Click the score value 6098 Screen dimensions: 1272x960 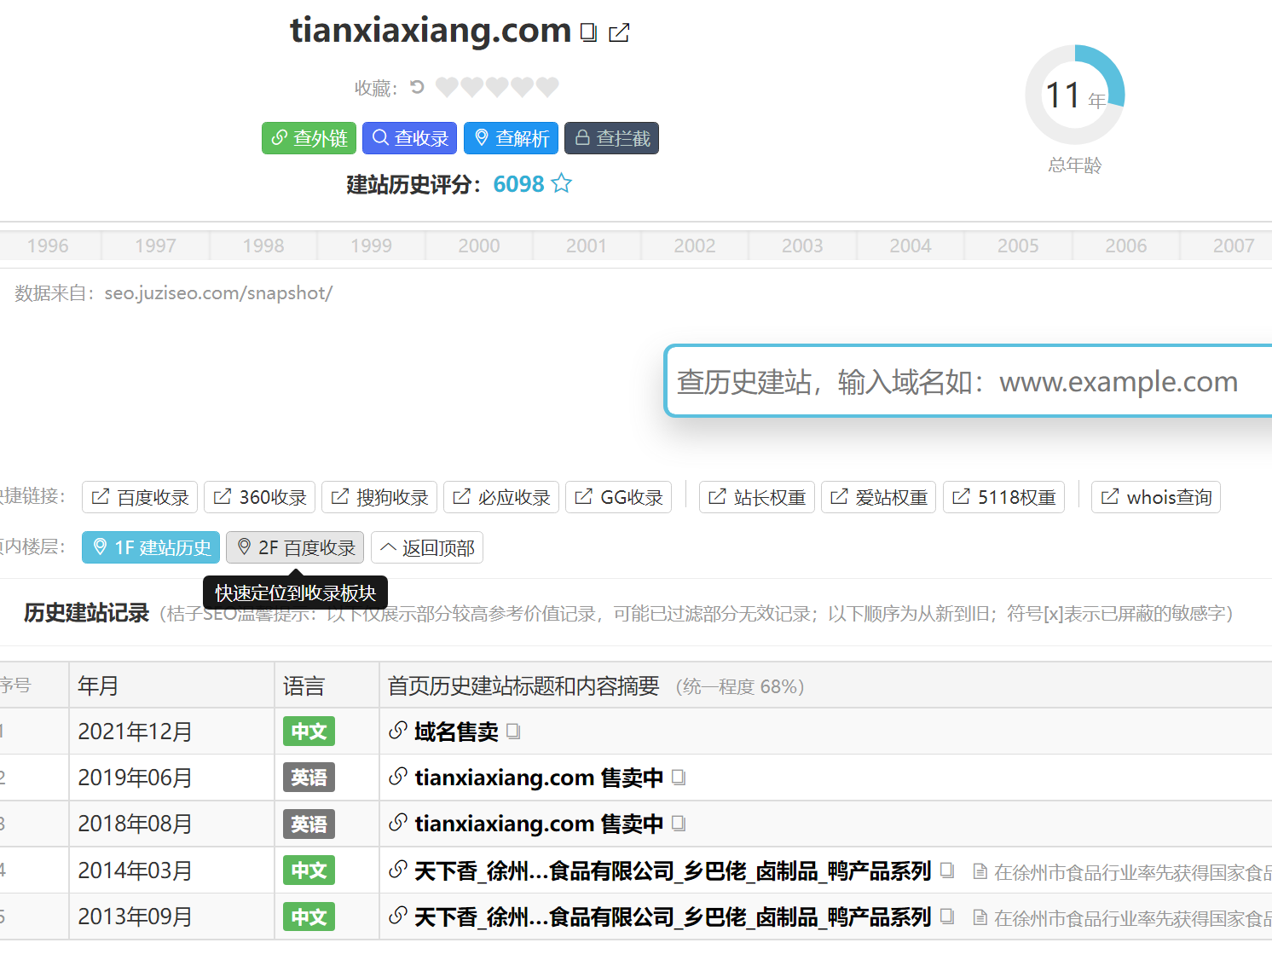[518, 184]
